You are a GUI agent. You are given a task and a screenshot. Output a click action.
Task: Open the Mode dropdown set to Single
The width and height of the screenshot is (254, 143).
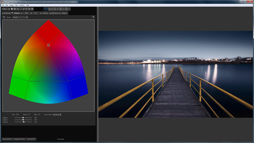point(20,17)
